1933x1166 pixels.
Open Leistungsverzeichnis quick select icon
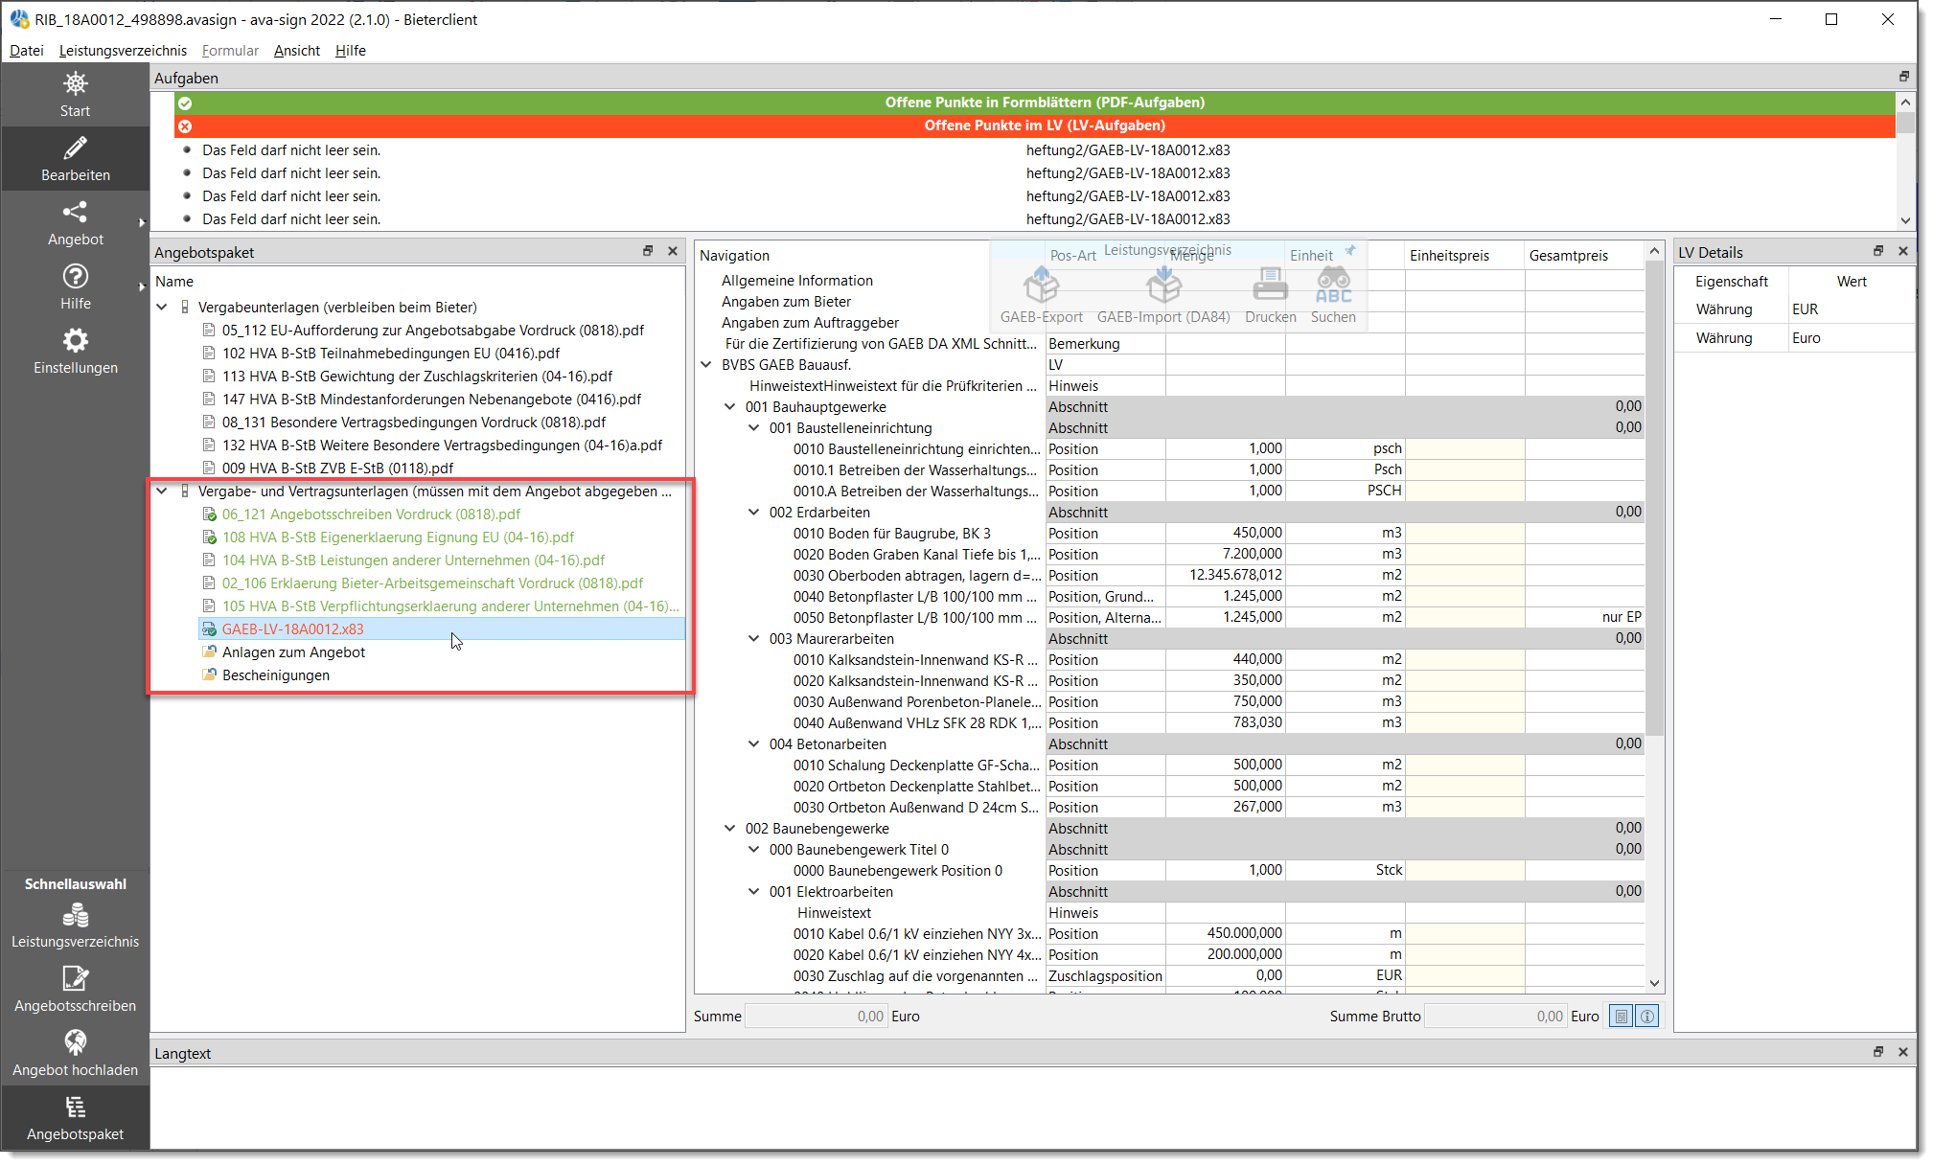(75, 916)
